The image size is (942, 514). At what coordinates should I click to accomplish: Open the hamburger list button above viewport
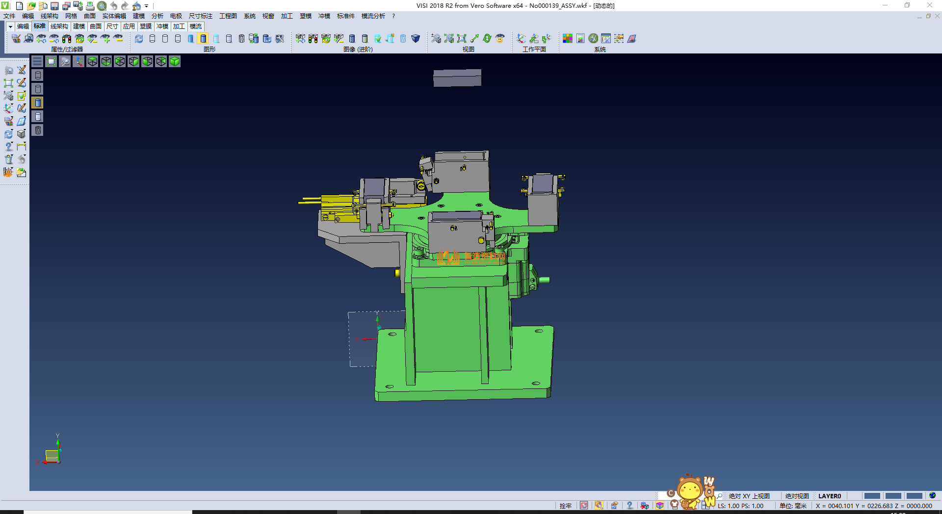pyautogui.click(x=37, y=61)
